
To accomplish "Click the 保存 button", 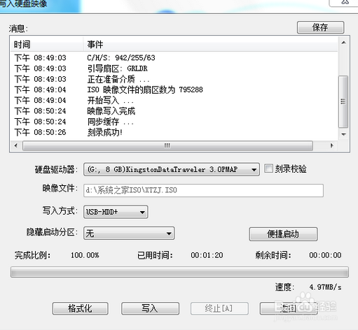I will tap(320, 27).
